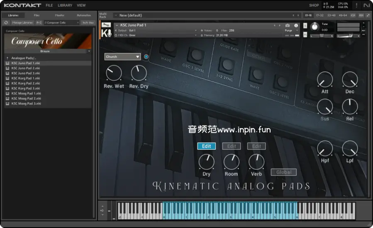This screenshot has height=228, width=373.
Task: Click the wrench icon to edit the instrument
Action: coord(106,25)
